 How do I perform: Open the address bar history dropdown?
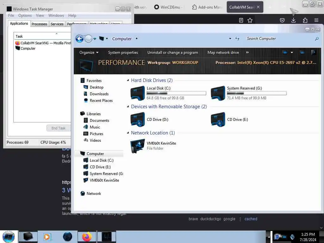pyautogui.click(x=230, y=39)
